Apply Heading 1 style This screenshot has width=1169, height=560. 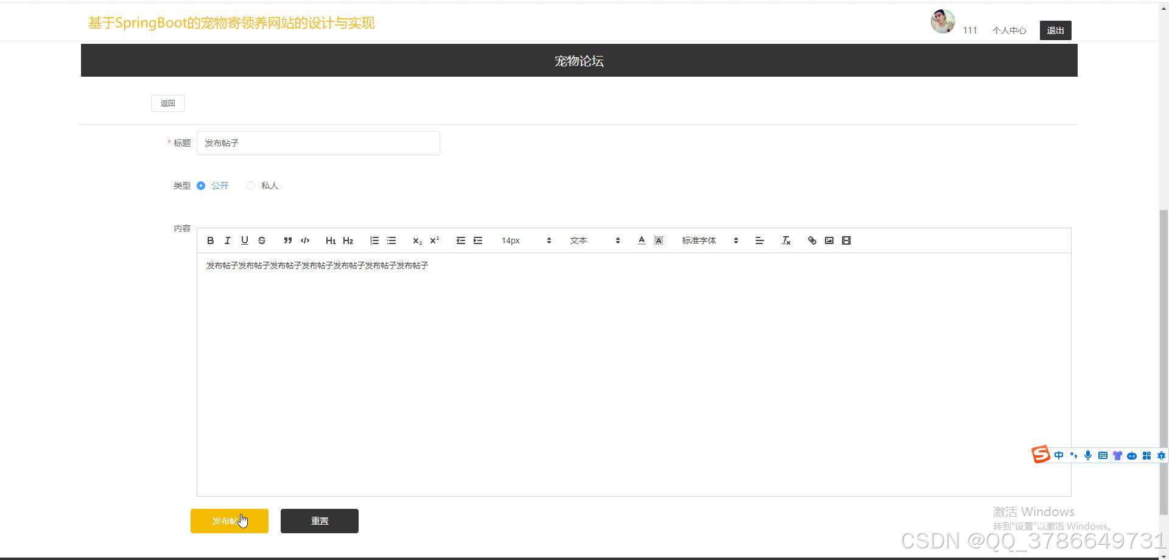tap(331, 240)
